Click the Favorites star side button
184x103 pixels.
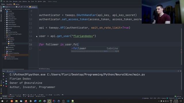pyautogui.click(x=1, y=91)
